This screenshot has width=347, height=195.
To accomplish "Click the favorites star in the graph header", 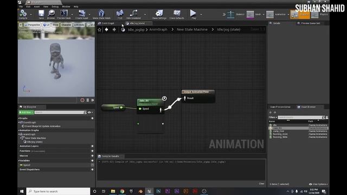I will (99, 30).
